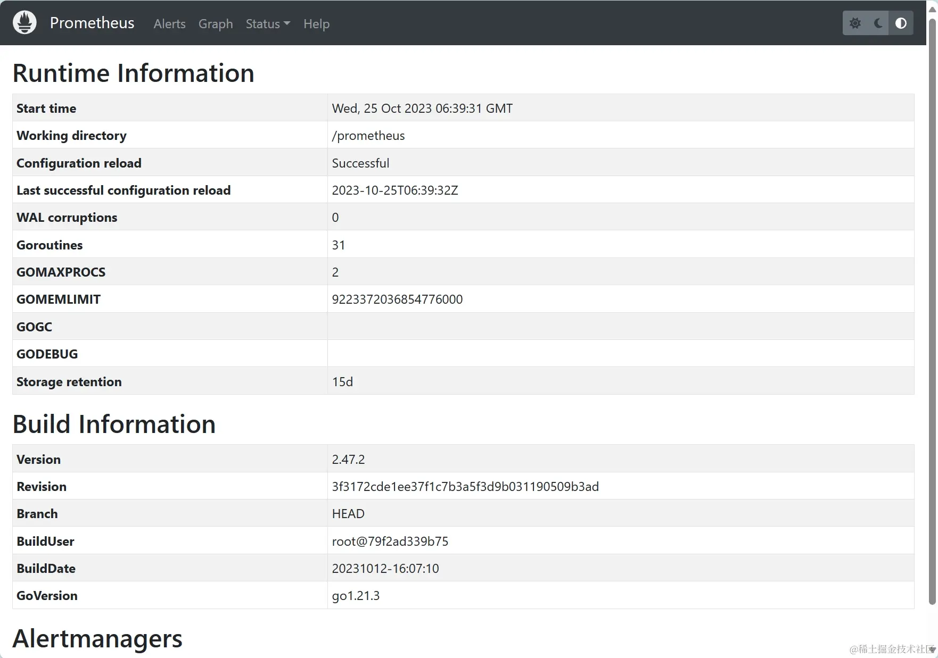Click the 'GOGC' row label
This screenshot has width=938, height=658.
(34, 327)
